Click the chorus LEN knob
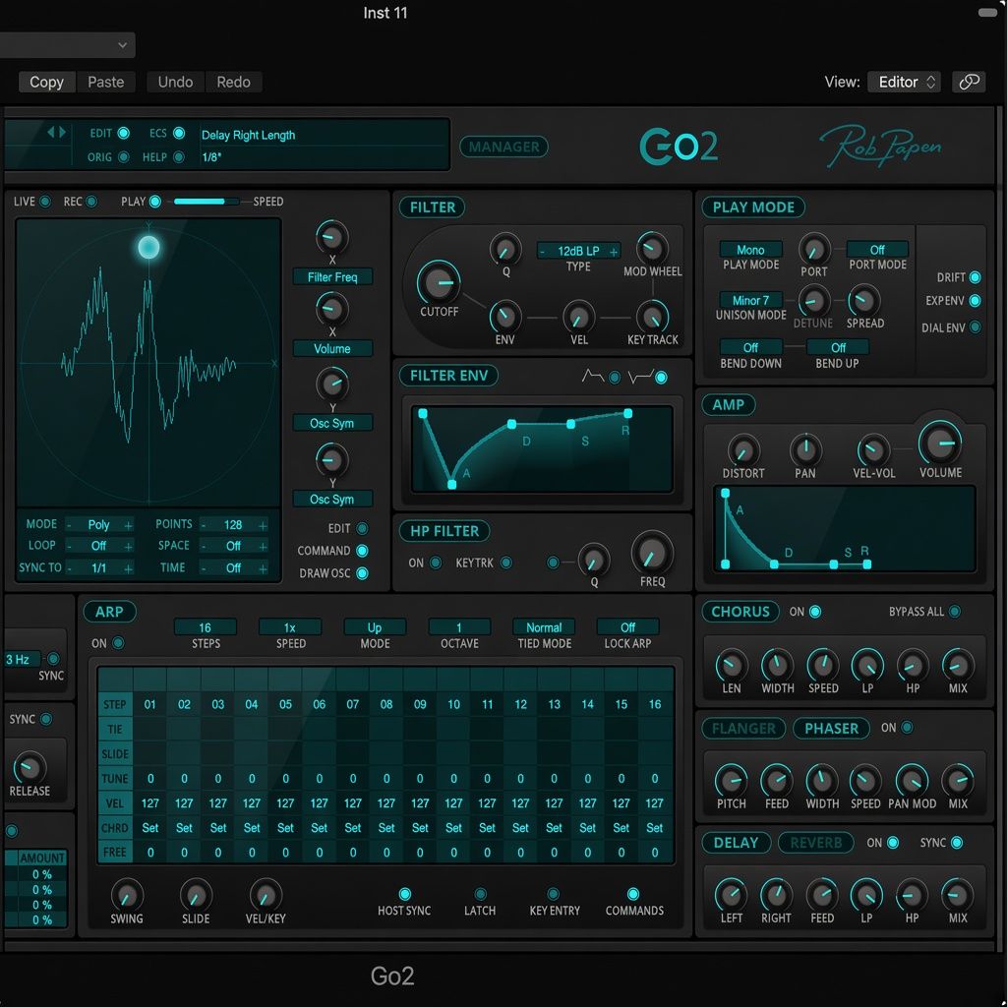 [732, 666]
